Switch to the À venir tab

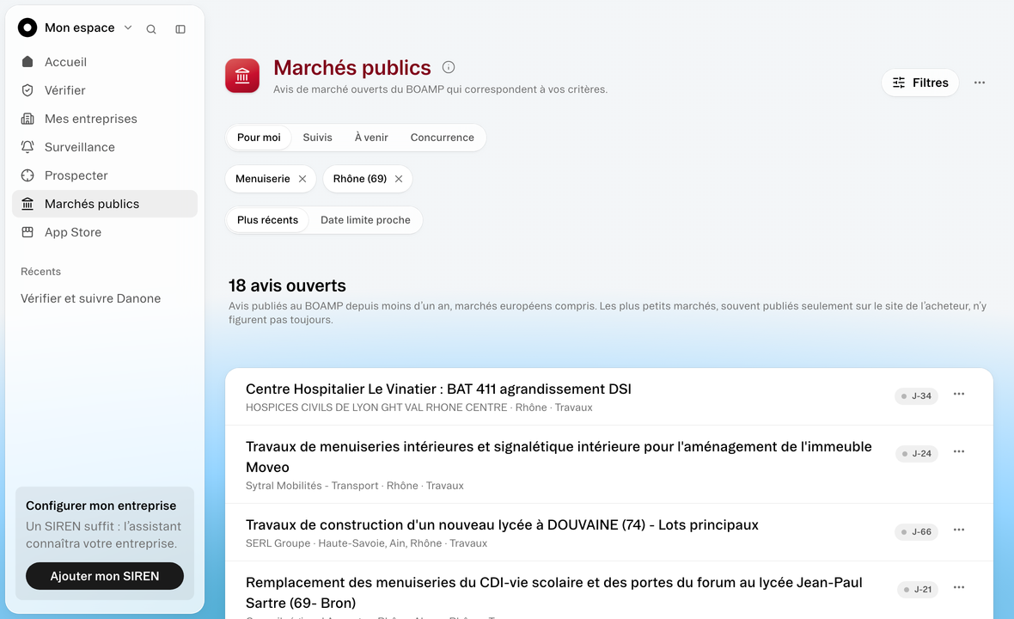coord(371,138)
